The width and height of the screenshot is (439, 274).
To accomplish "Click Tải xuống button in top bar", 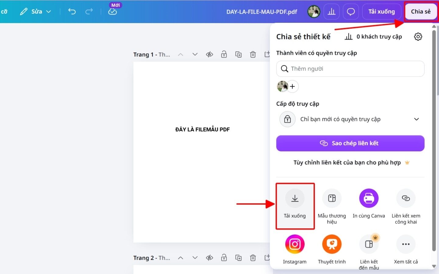I will point(381,12).
